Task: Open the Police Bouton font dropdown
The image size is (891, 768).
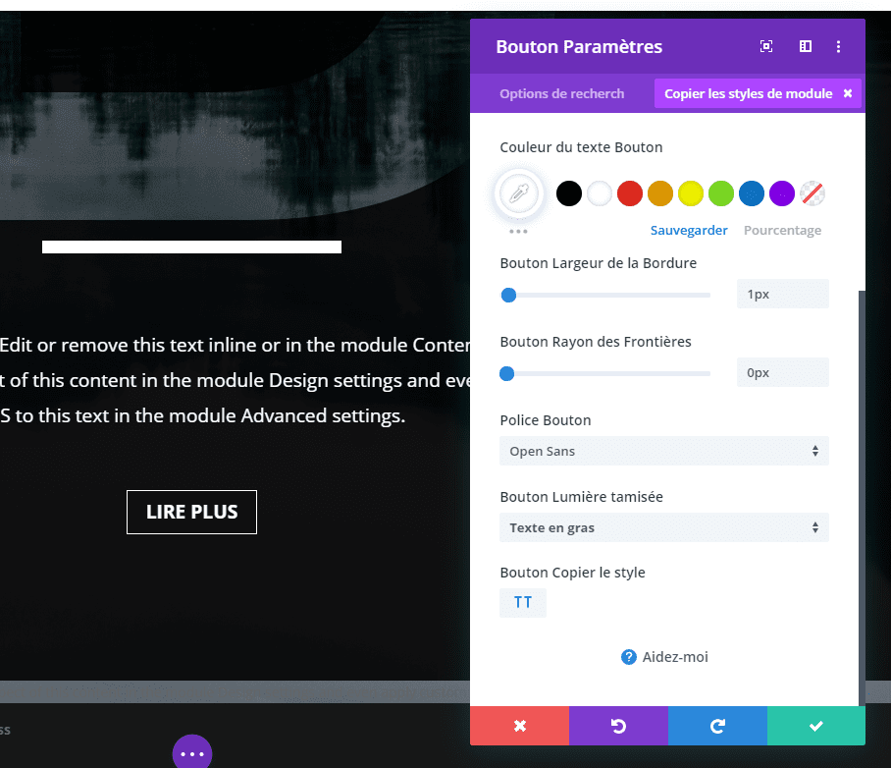Action: (x=664, y=451)
